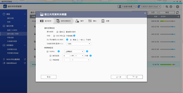Viewport: 183px width, 93px height.
Task: Click usage bar of 12.26 TB row
Action: [x=167, y=64]
